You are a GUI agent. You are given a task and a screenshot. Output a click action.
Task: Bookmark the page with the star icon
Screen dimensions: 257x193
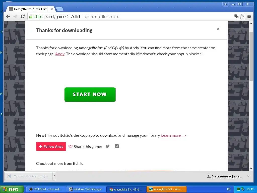coord(242,16)
